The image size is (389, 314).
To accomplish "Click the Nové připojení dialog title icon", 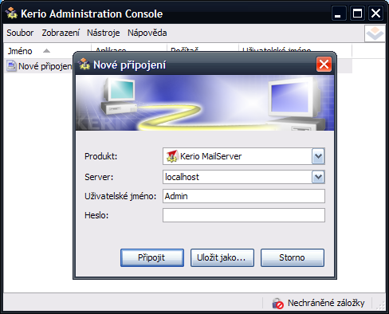I will click(84, 65).
